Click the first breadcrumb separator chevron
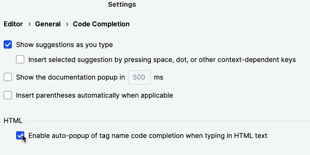 [29, 24]
